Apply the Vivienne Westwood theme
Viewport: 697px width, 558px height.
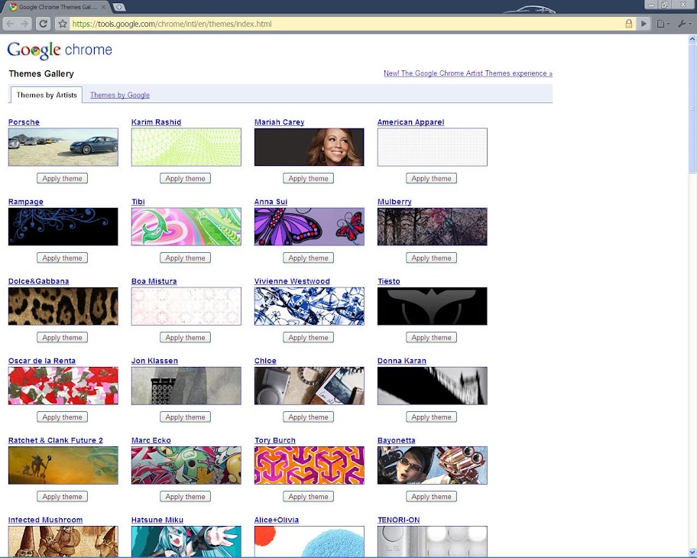point(309,337)
